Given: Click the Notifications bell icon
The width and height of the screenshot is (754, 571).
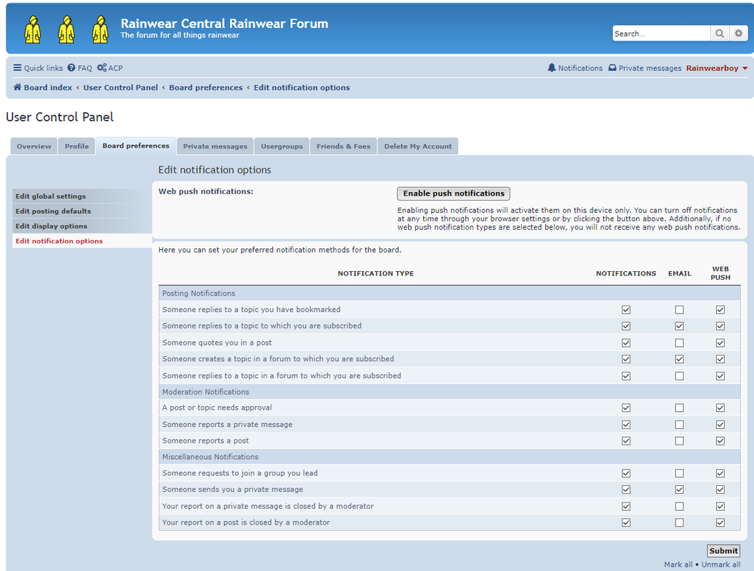Looking at the screenshot, I should [x=552, y=68].
